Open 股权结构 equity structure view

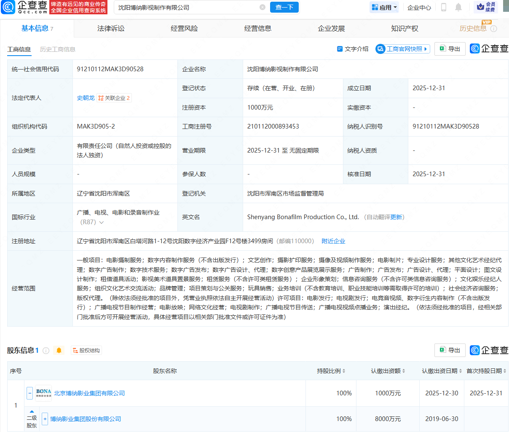[86, 350]
